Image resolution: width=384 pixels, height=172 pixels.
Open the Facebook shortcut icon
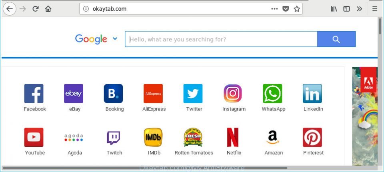point(34,93)
